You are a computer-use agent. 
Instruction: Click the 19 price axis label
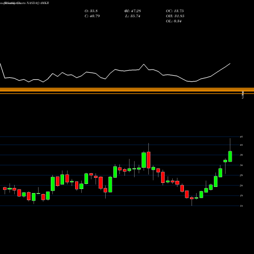point(241,196)
